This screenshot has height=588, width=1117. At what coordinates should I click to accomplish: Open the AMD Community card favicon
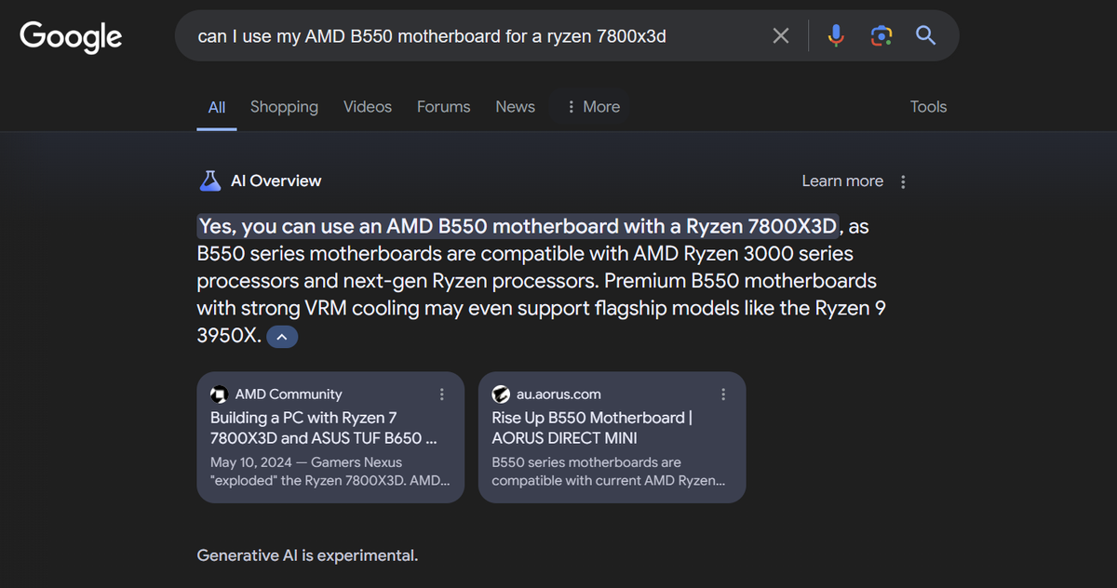[219, 394]
